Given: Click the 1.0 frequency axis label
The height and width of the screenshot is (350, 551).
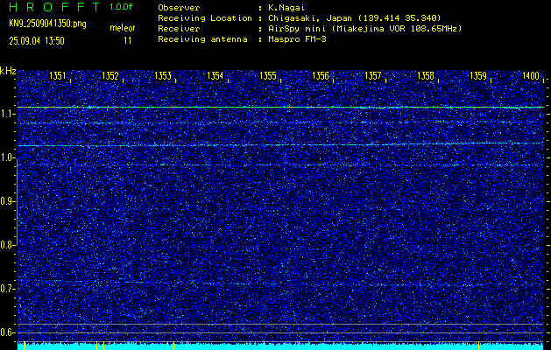Looking at the screenshot, I should [x=6, y=158].
